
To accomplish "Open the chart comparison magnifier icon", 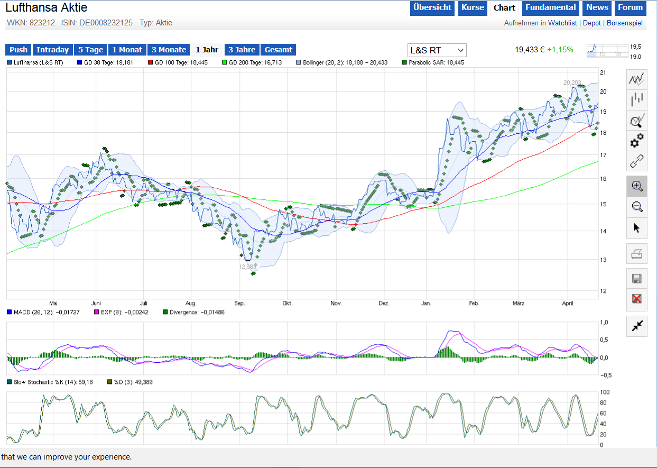I will point(636,121).
